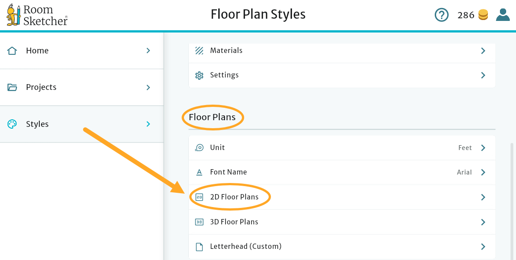Expand the Home sidebar entry
Image resolution: width=516 pixels, height=260 pixels.
[x=148, y=50]
